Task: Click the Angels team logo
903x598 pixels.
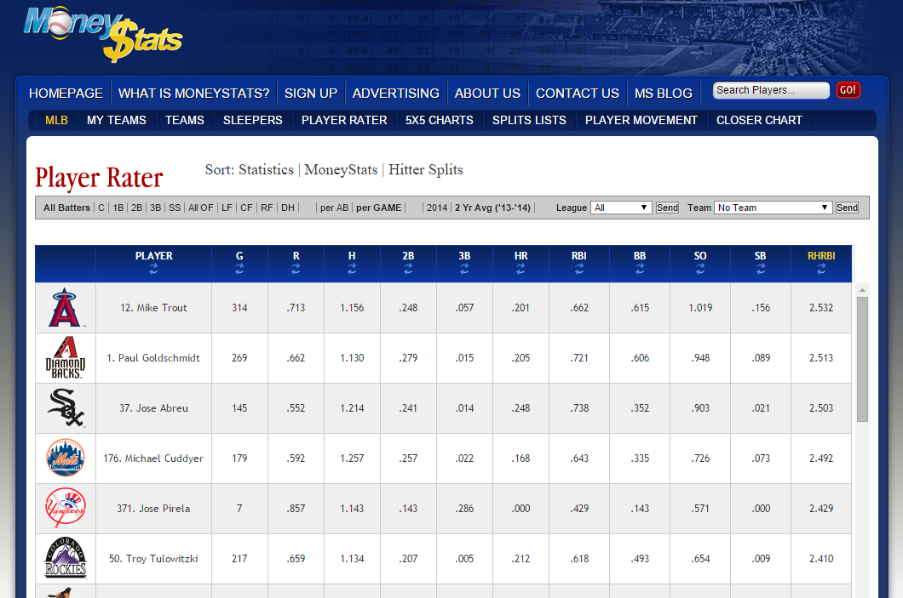Action: (x=65, y=308)
